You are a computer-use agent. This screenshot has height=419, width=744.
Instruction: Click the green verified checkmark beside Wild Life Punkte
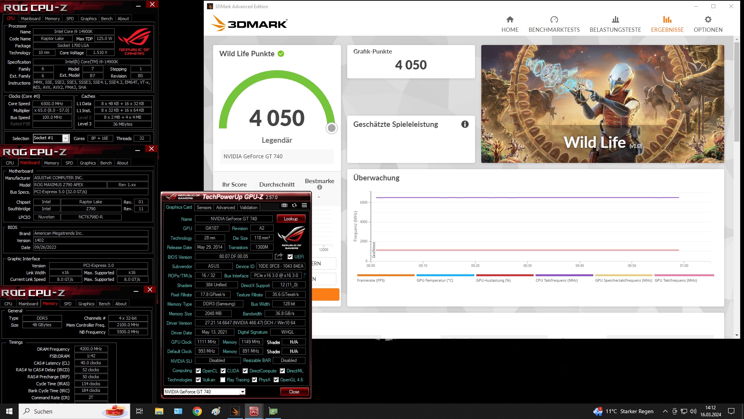pyautogui.click(x=281, y=54)
